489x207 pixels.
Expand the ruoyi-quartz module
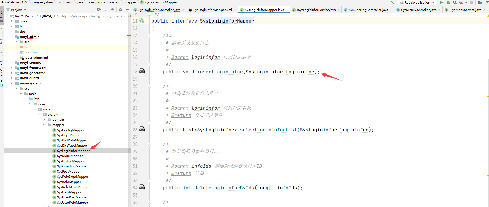point(11,78)
